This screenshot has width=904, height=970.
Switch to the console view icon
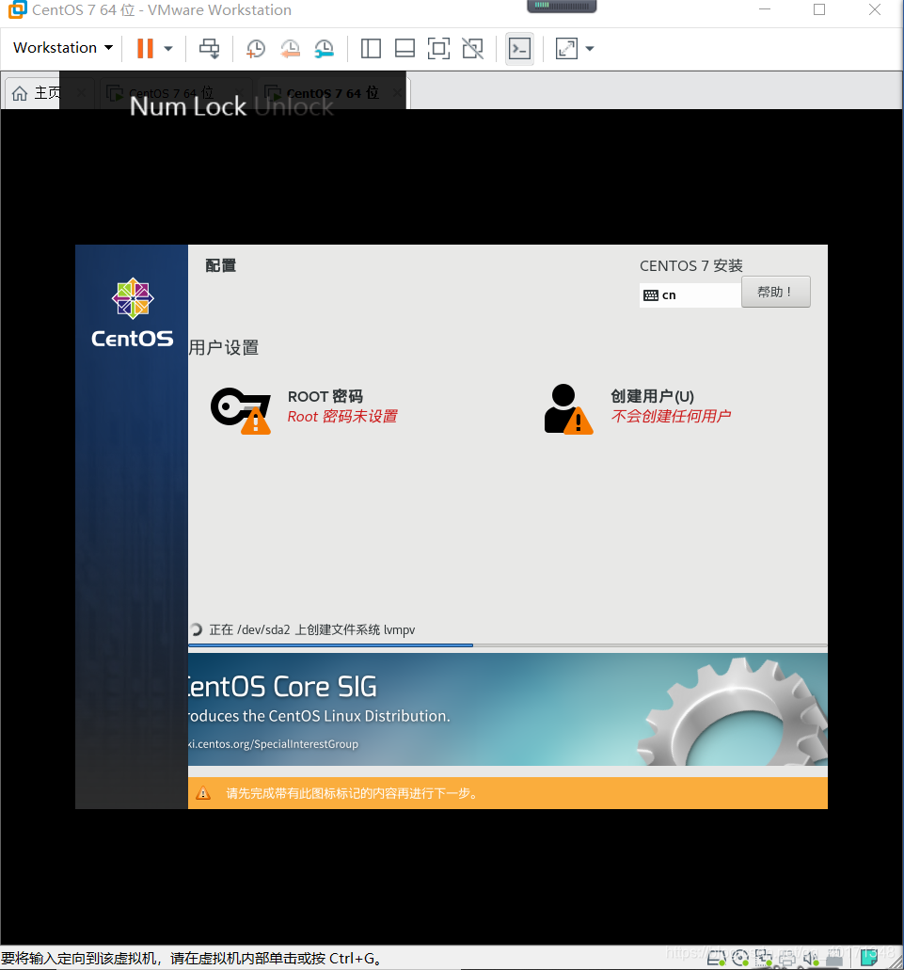coord(519,48)
